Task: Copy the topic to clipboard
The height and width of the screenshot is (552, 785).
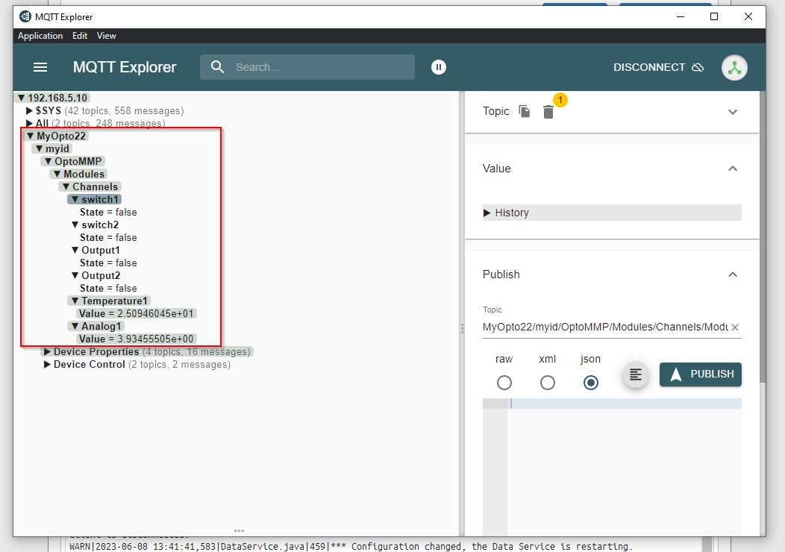Action: [x=524, y=111]
